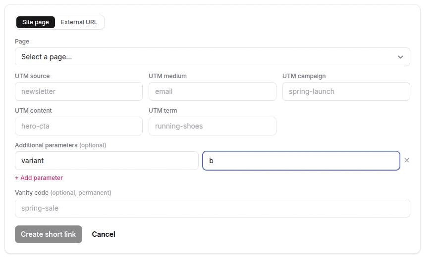Click the Add parameter link
Viewport: 436px width, 262px height.
coord(39,178)
